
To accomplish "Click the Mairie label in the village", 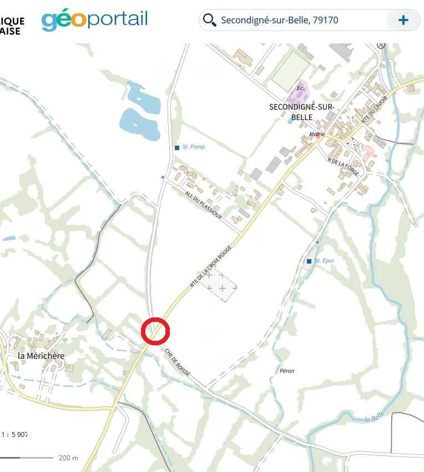I will (317, 134).
